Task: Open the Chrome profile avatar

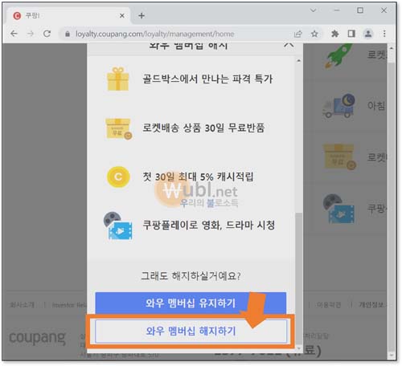Action: [368, 34]
